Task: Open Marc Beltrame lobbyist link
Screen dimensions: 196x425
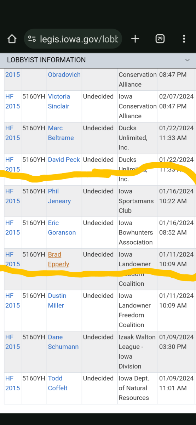Action: pyautogui.click(x=61, y=133)
